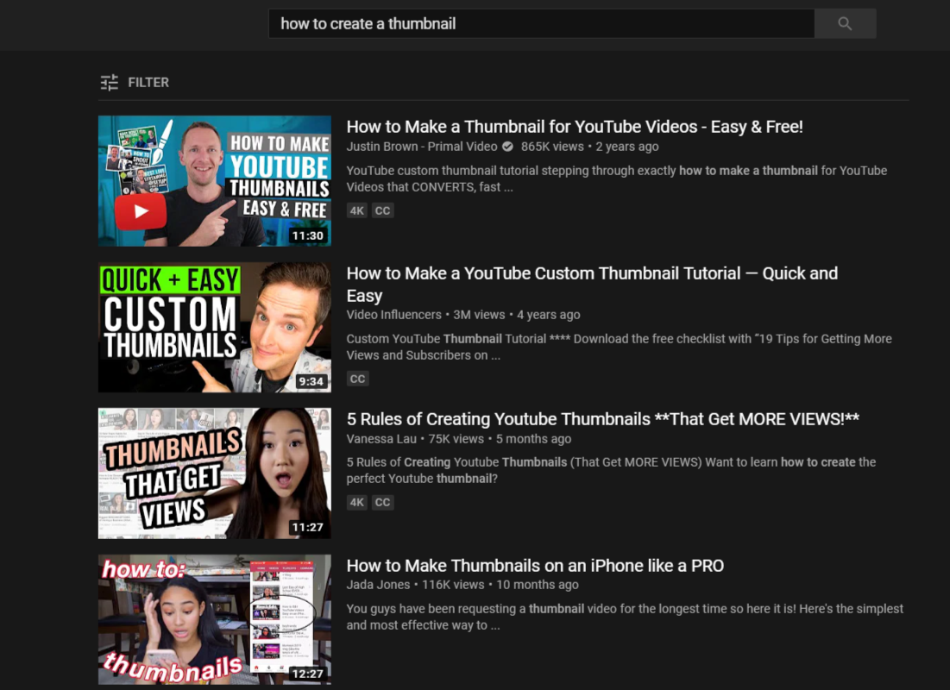
Task: Open the Justin Brown 'How to Make YouTube Thumbnails' thumbnail
Action: click(215, 180)
